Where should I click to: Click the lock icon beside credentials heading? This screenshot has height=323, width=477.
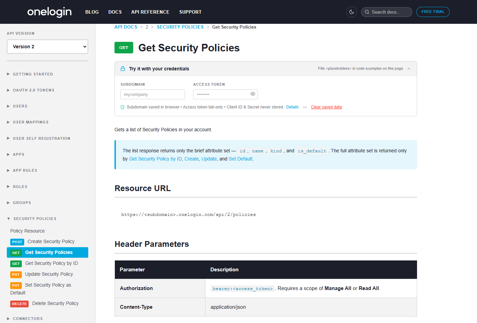point(123,69)
